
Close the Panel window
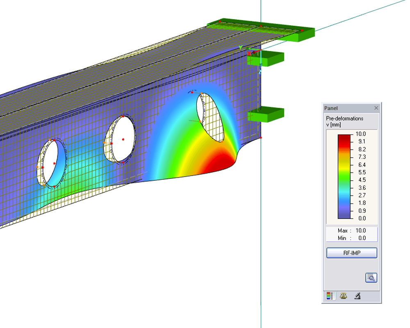click(376, 108)
